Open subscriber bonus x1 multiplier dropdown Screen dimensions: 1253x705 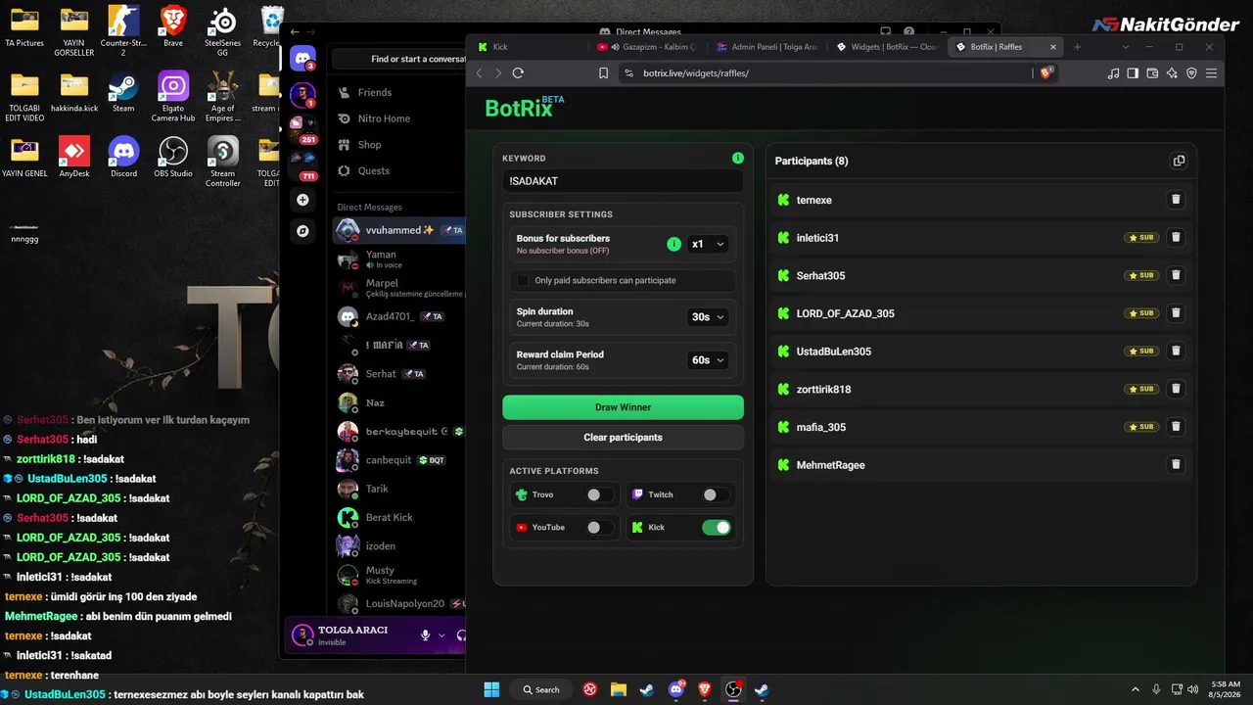(708, 244)
